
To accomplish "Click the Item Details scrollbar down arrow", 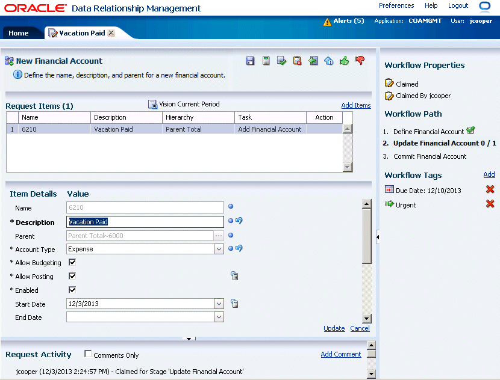I will point(367,318).
